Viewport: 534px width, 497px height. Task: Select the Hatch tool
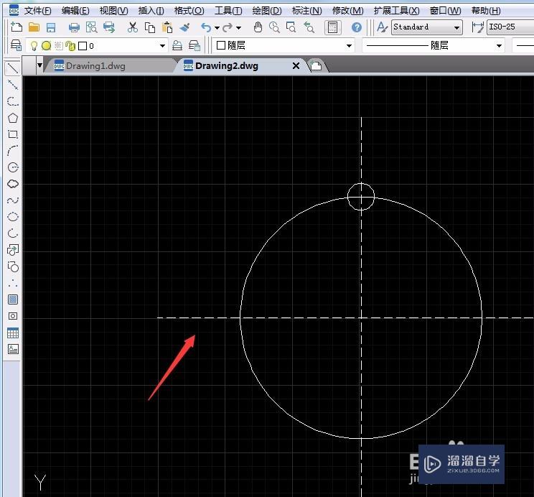click(x=13, y=299)
